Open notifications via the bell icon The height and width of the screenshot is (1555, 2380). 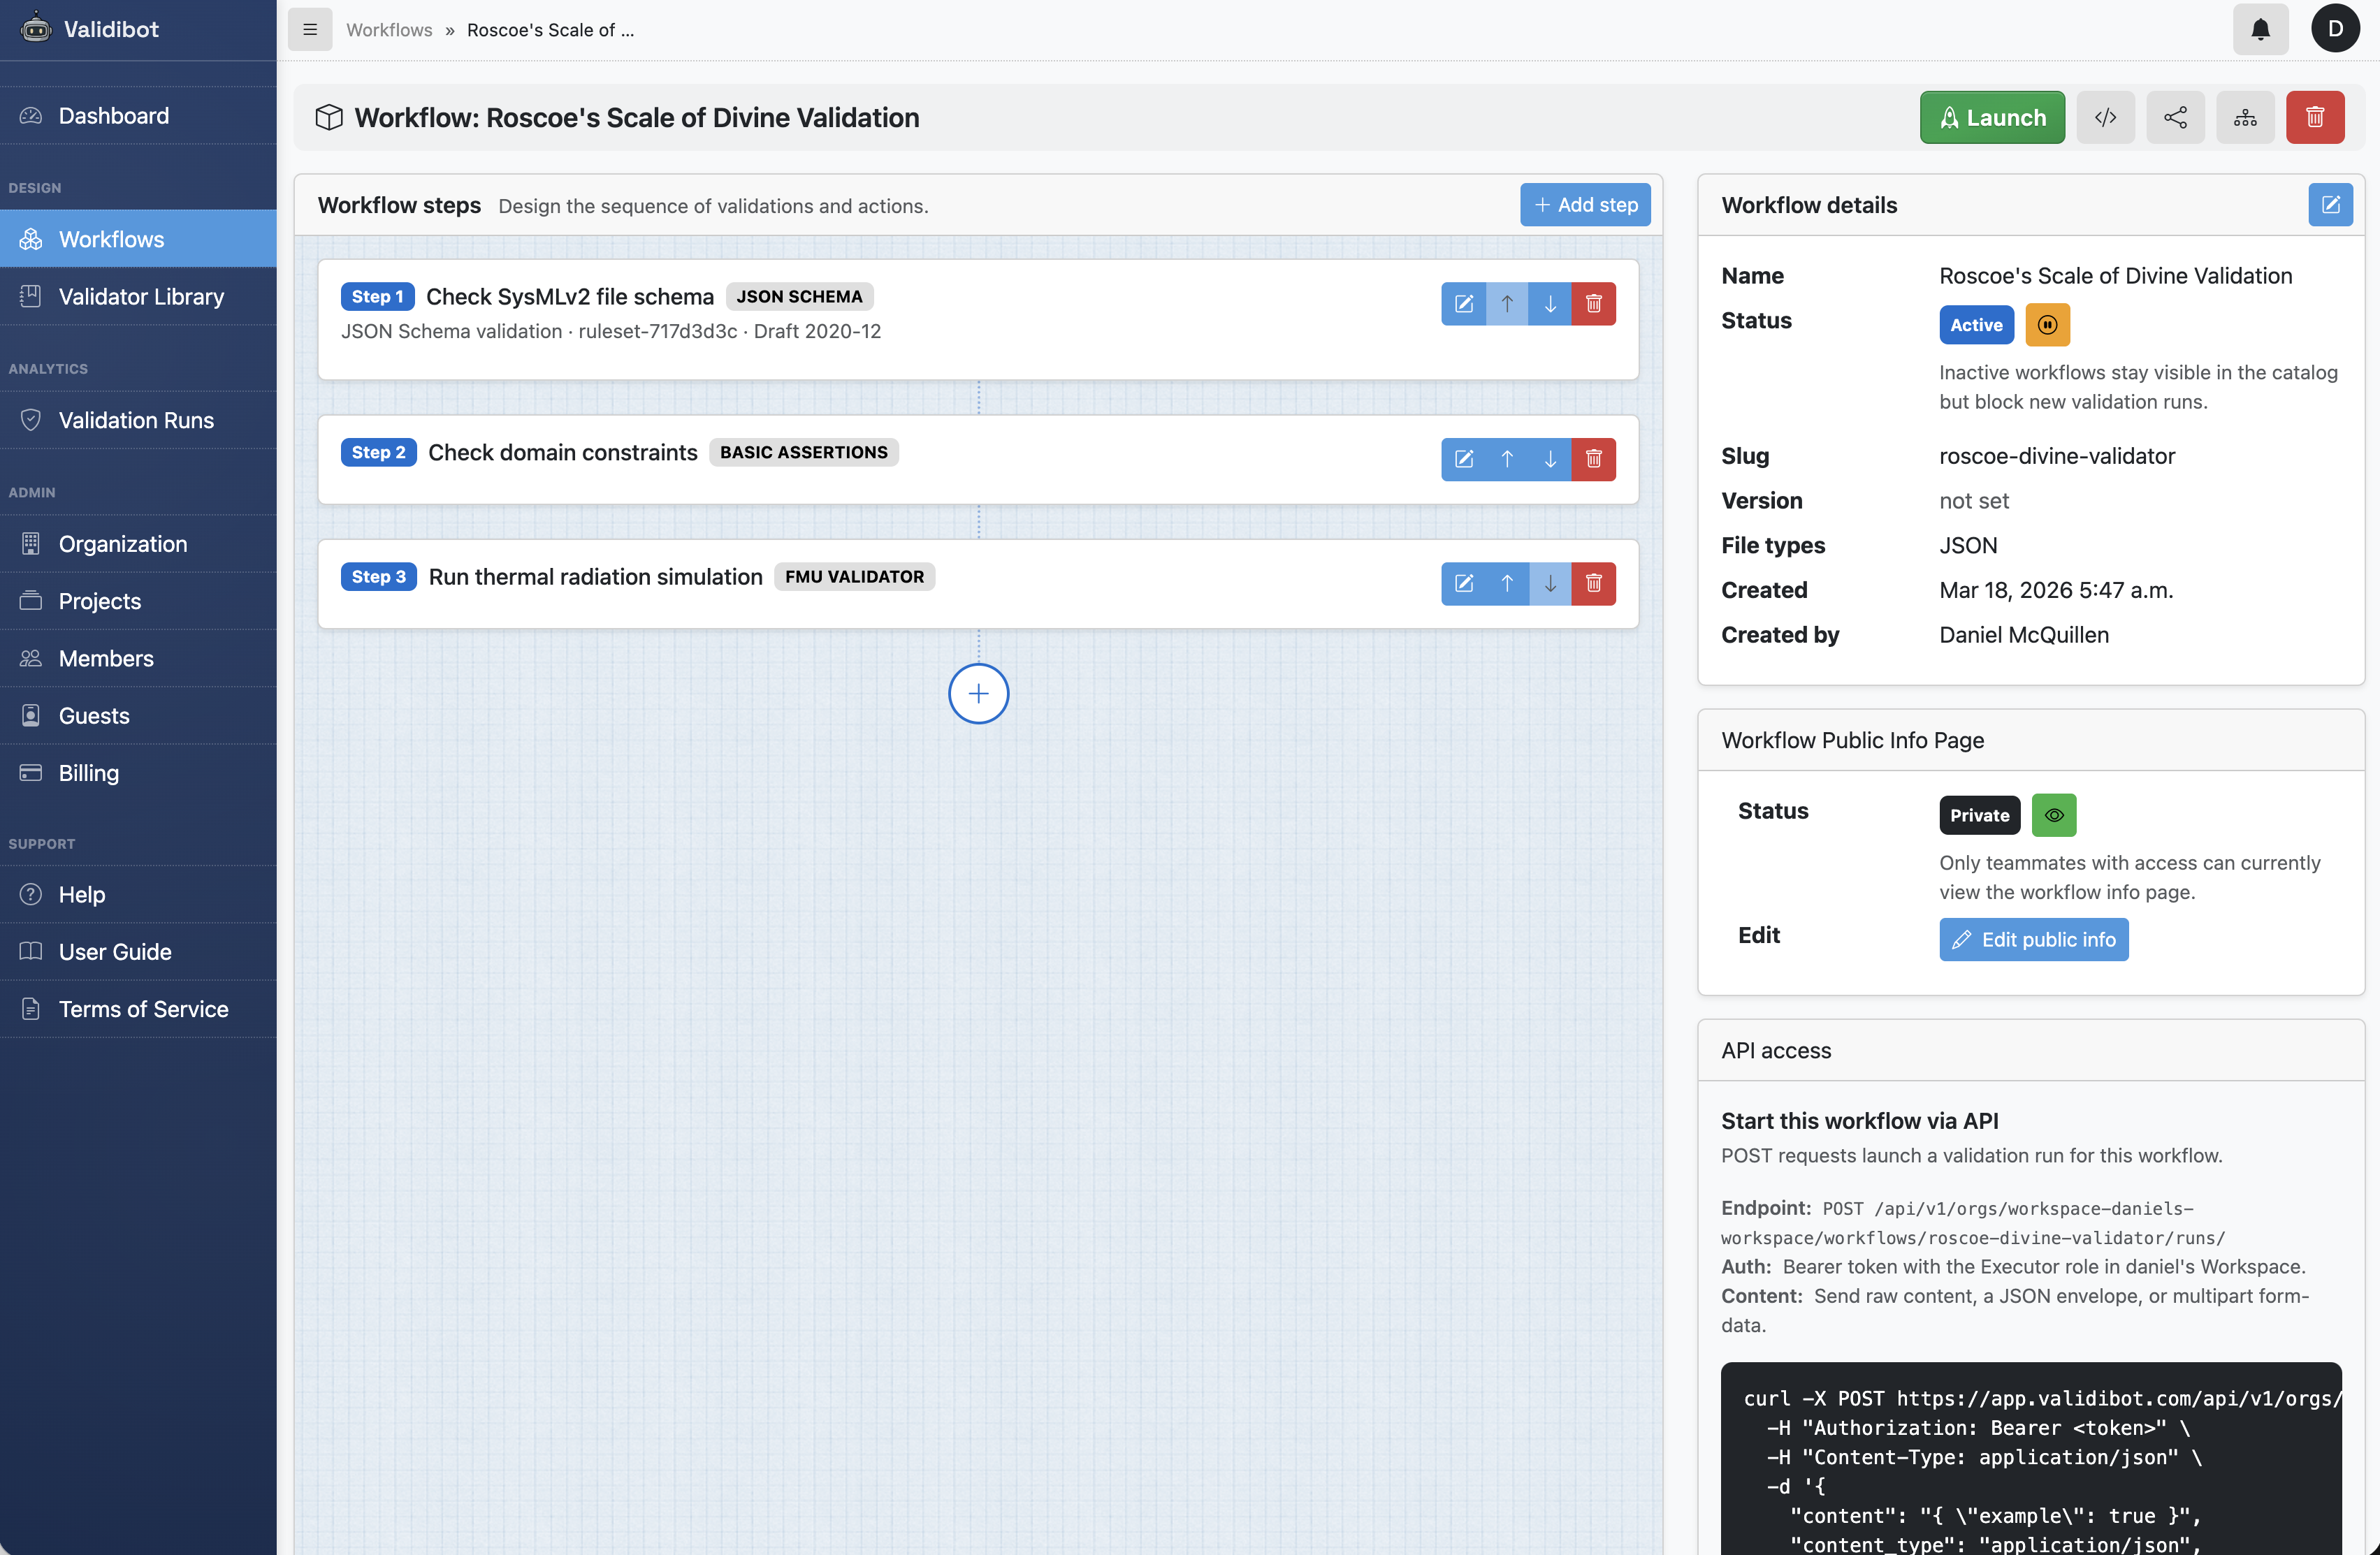click(2260, 29)
